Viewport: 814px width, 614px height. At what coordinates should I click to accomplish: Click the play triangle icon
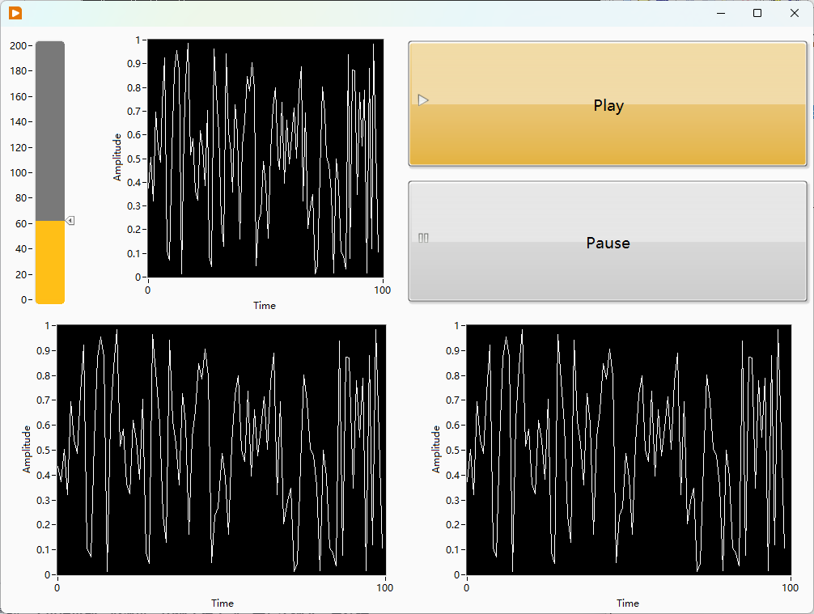(x=423, y=100)
